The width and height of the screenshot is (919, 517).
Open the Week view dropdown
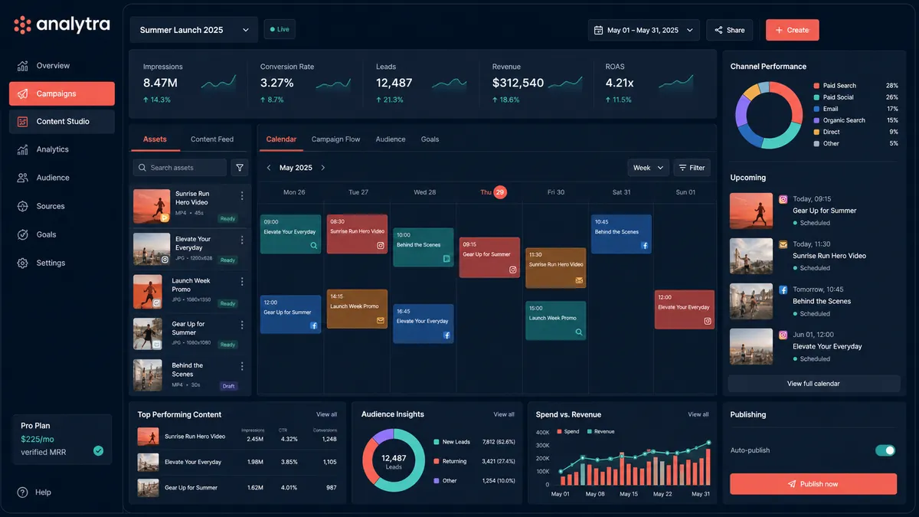[x=648, y=168]
